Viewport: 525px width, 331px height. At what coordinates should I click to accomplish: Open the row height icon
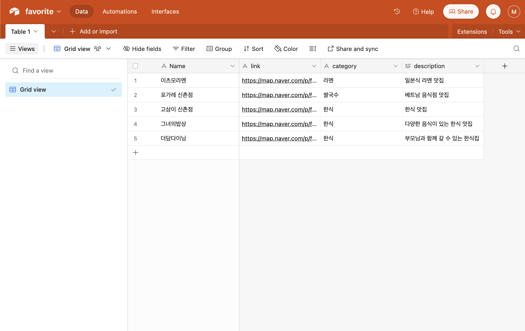click(x=313, y=49)
